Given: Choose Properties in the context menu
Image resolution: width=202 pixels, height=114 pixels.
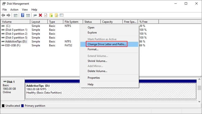Looking at the screenshot, I should [94, 78].
